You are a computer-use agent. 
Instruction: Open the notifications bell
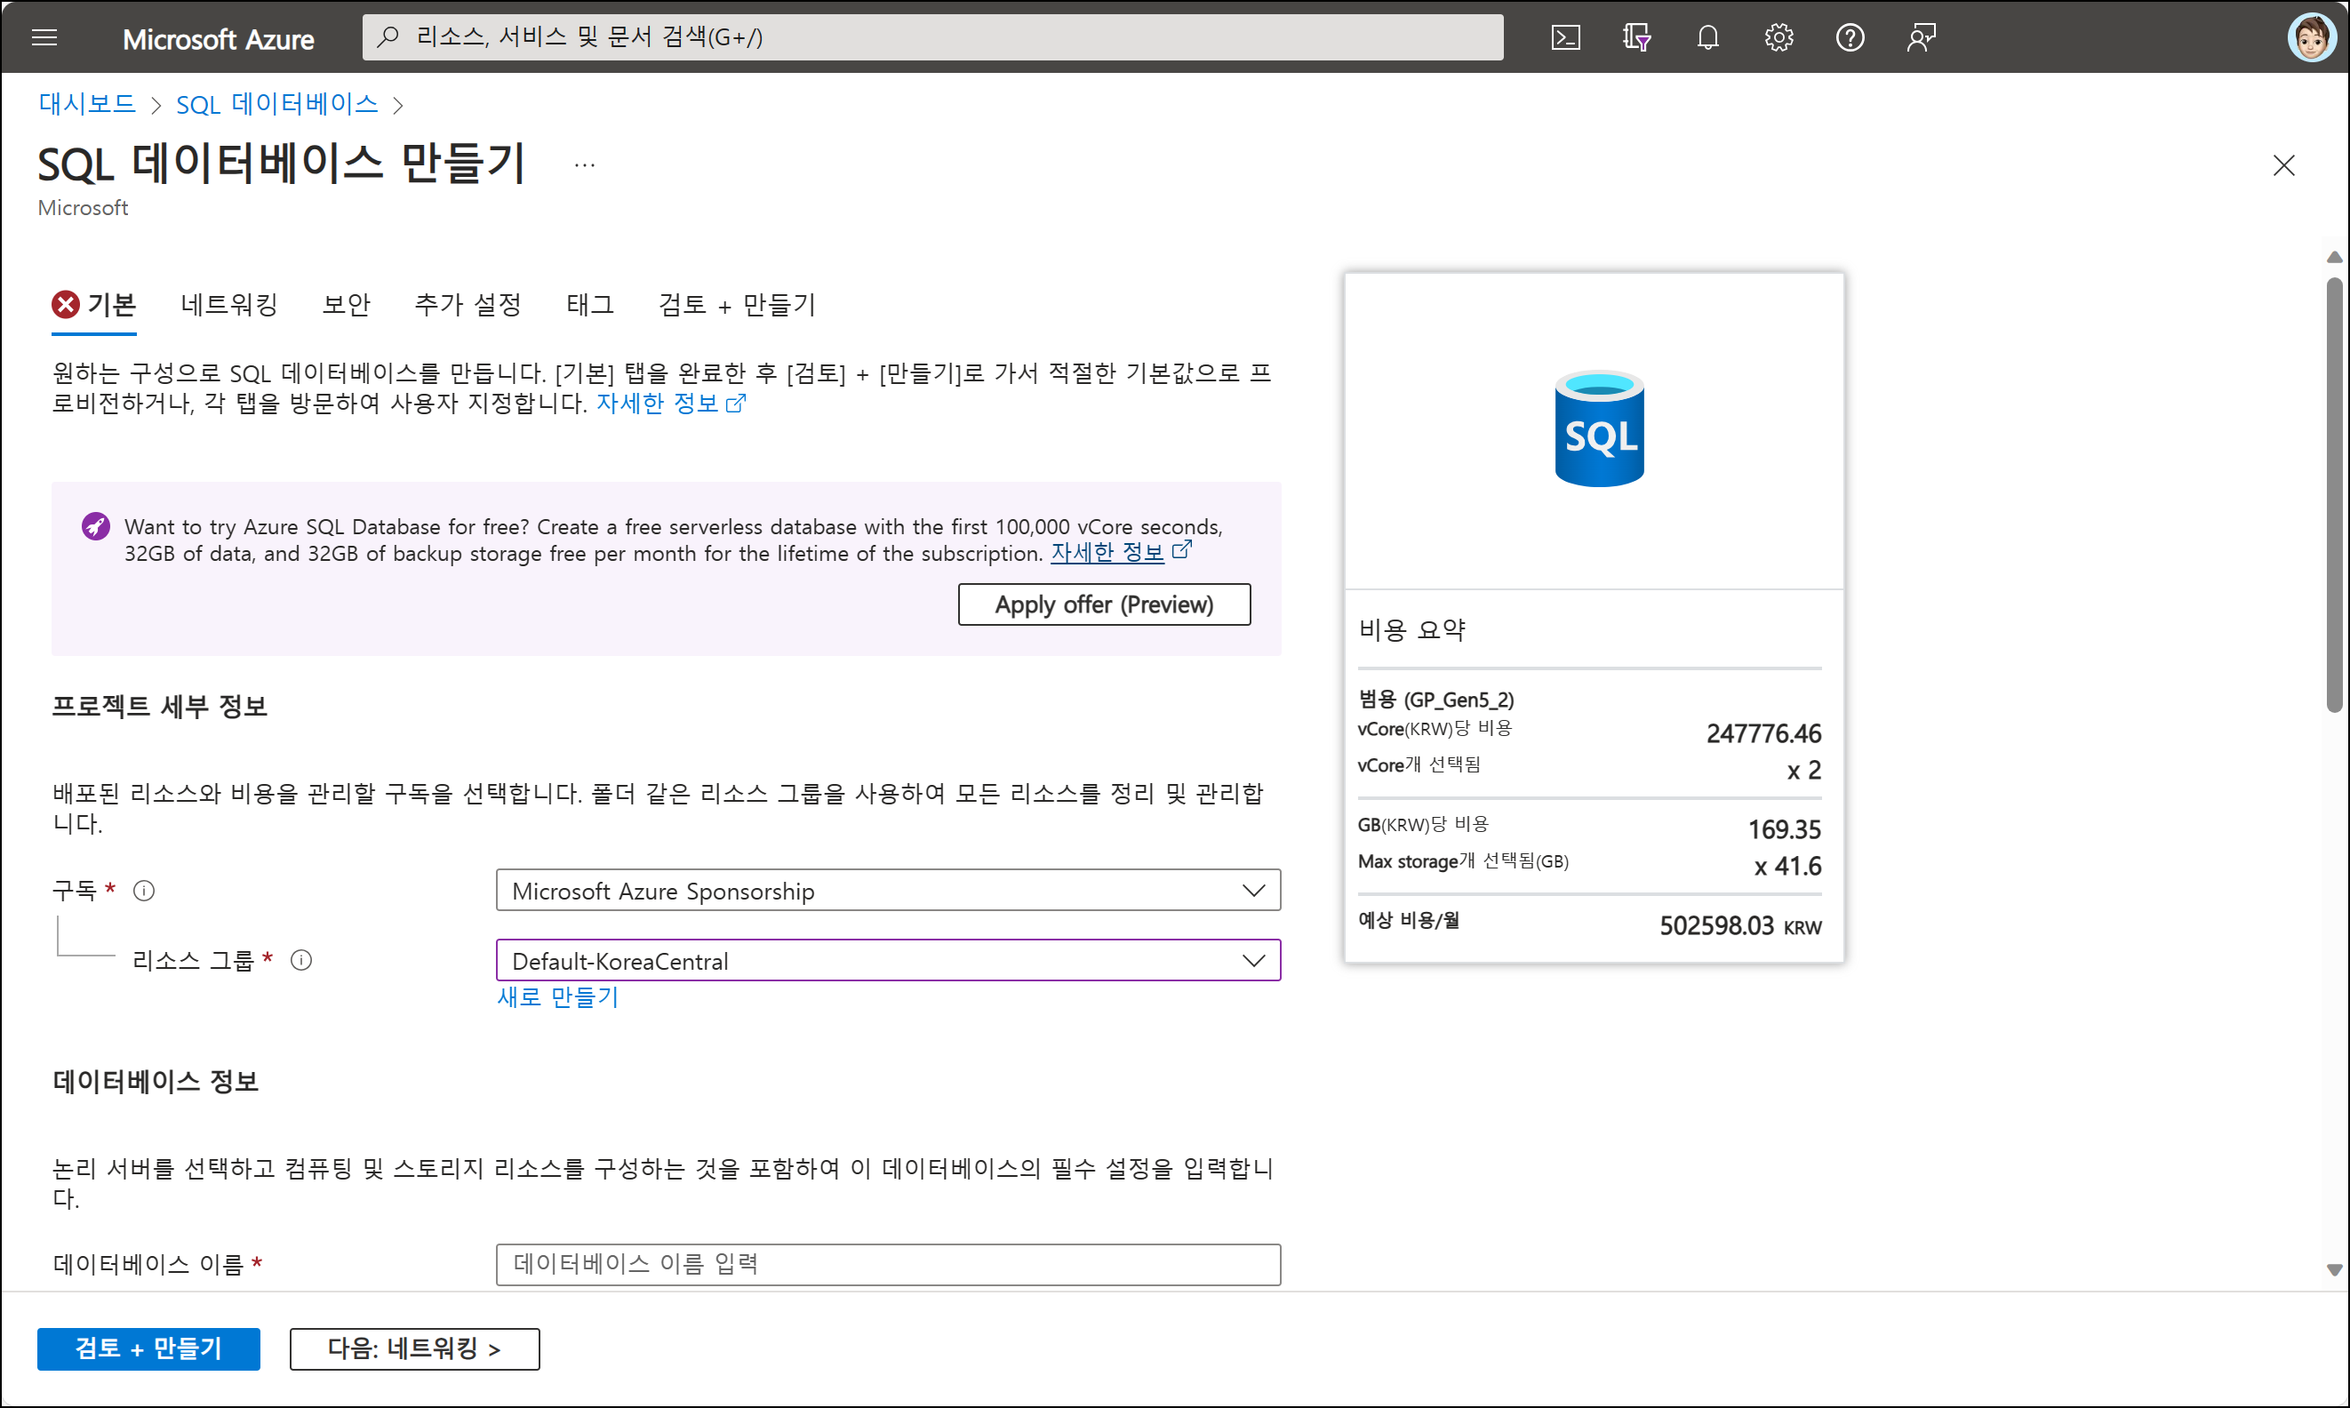1707,38
